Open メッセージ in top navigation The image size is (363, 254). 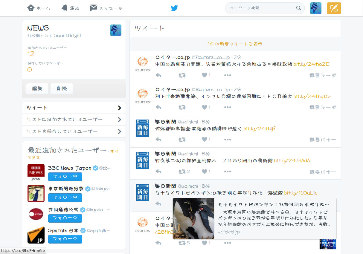pos(106,8)
